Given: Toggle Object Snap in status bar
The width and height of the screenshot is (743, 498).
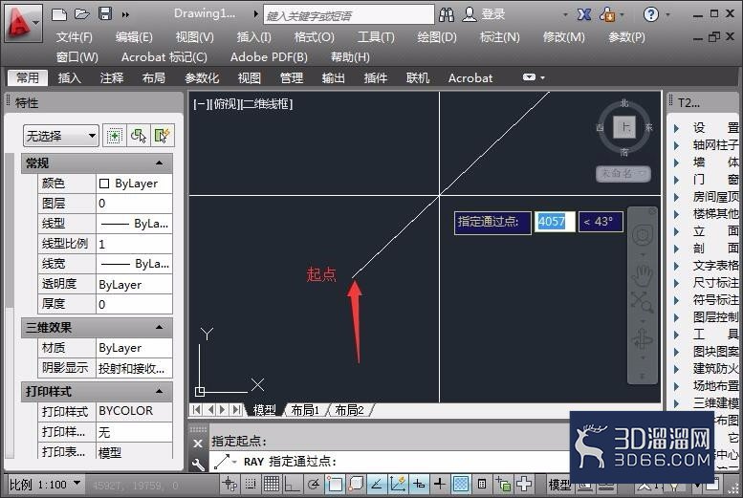Looking at the screenshot, I should coord(334,484).
